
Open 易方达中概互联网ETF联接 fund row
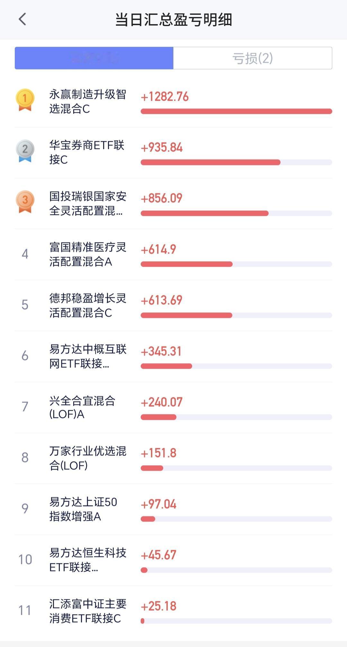pos(173,356)
